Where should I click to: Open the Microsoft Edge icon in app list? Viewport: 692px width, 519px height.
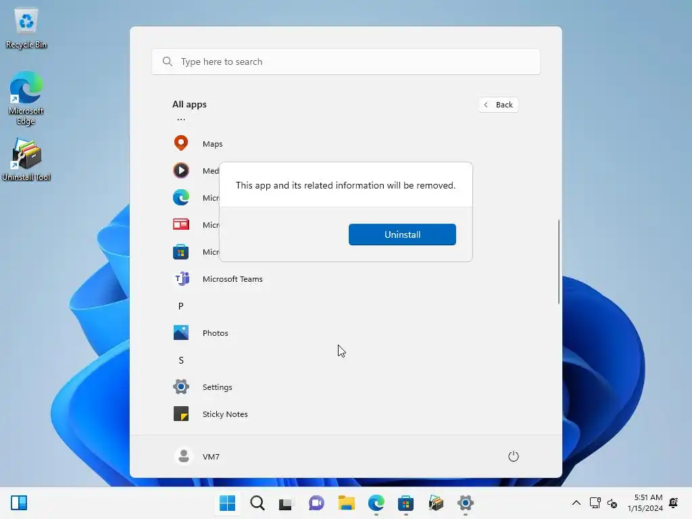click(x=181, y=197)
